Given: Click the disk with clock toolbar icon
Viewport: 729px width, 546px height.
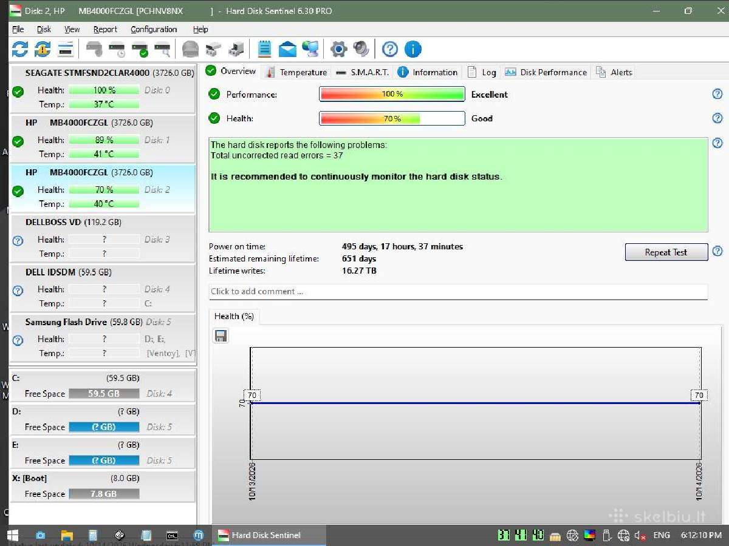Looking at the screenshot, I should pos(117,49).
